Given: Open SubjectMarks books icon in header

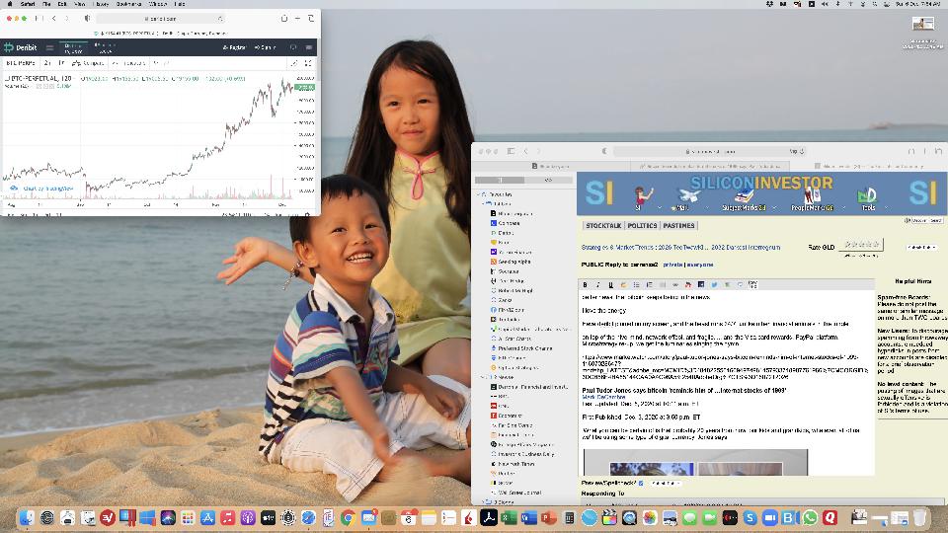Looking at the screenshot, I should [x=745, y=195].
